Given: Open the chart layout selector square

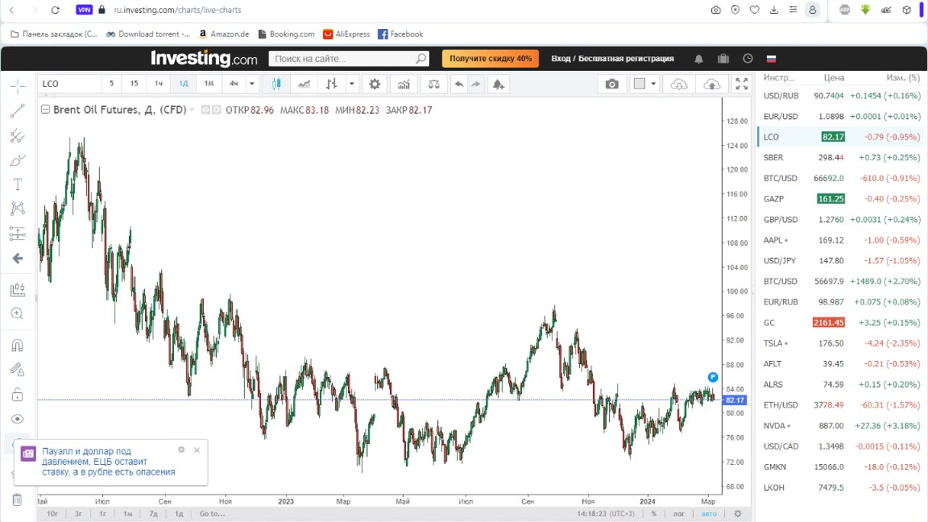Looking at the screenshot, I should coord(639,84).
